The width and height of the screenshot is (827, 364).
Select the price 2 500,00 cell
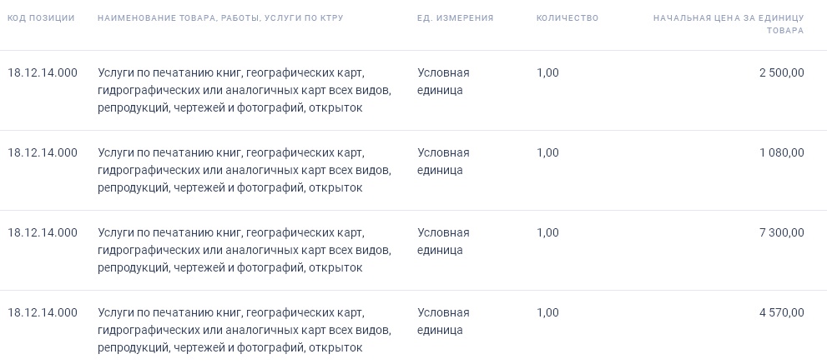(x=781, y=72)
